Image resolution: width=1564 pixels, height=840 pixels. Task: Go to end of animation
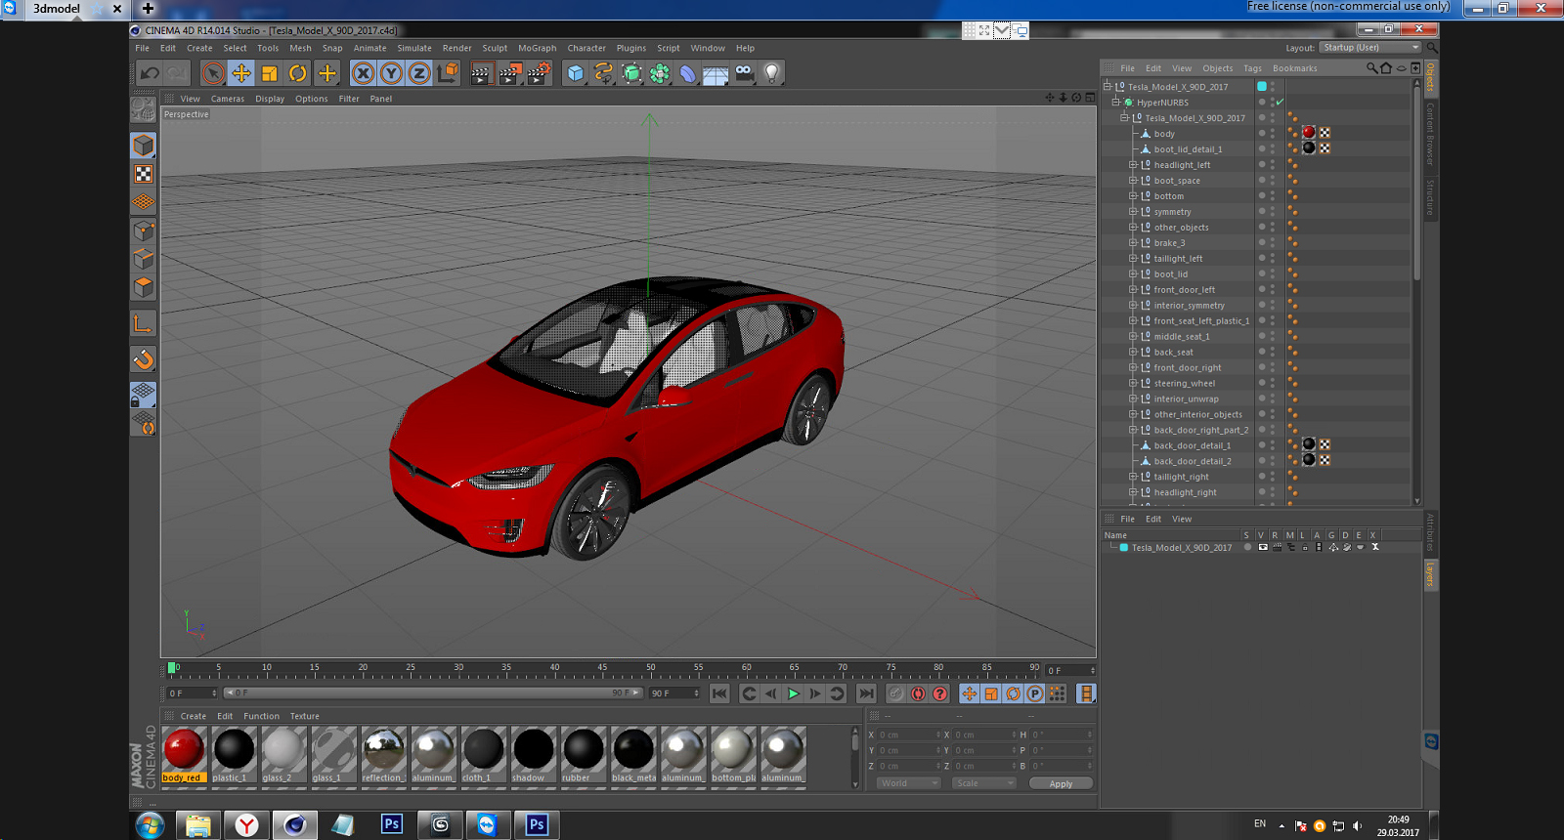point(866,693)
